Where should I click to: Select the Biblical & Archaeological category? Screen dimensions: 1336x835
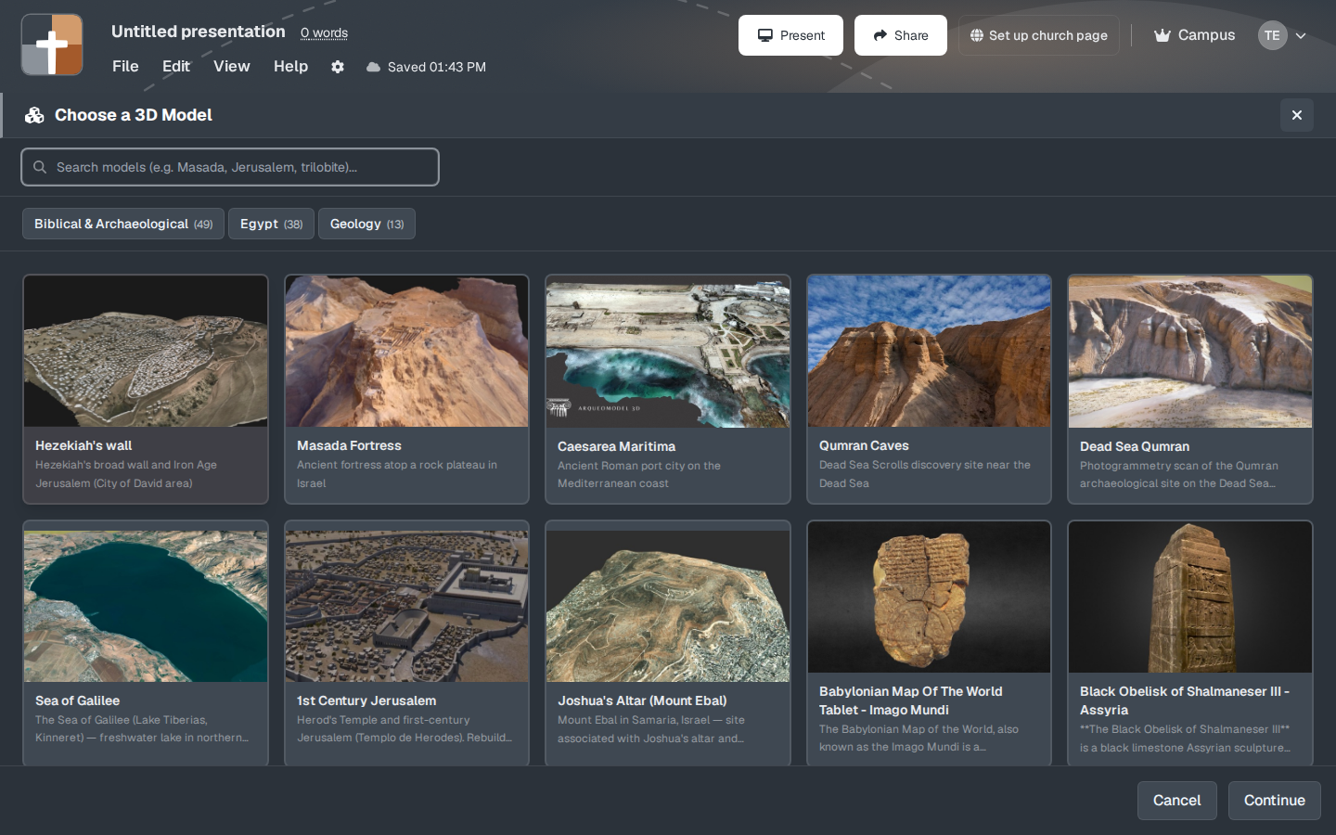point(123,224)
